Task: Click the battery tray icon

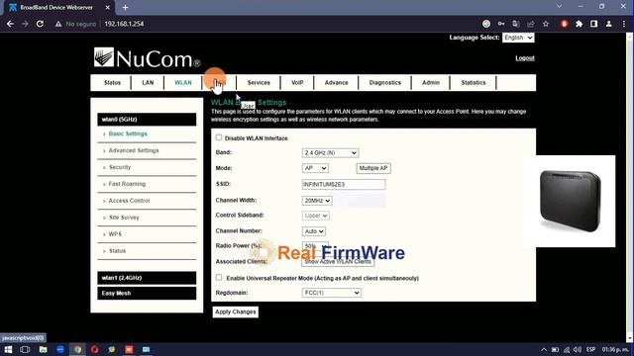Action: 555,349
